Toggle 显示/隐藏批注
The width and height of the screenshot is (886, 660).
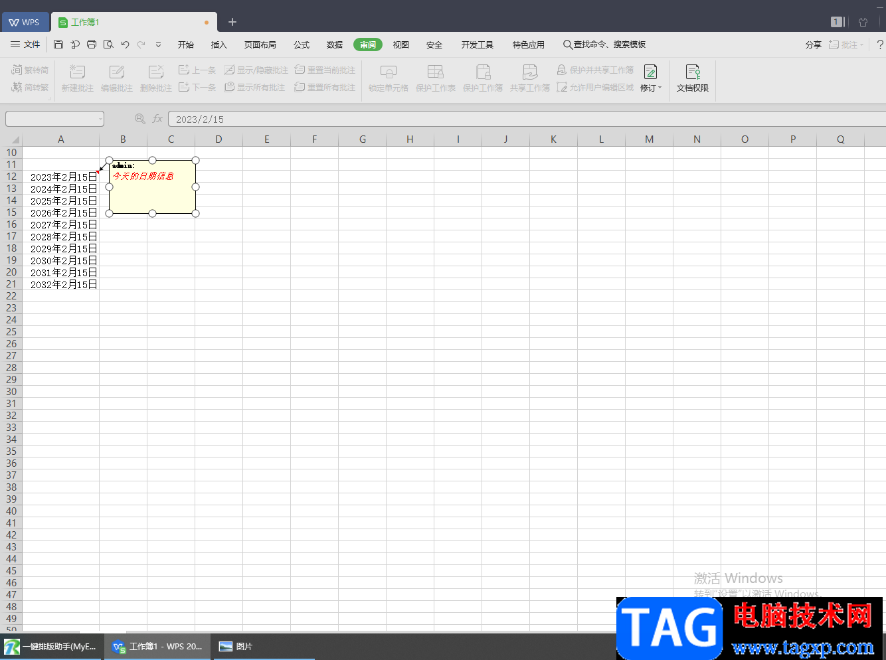pyautogui.click(x=256, y=70)
